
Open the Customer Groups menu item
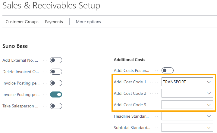pos(22,22)
